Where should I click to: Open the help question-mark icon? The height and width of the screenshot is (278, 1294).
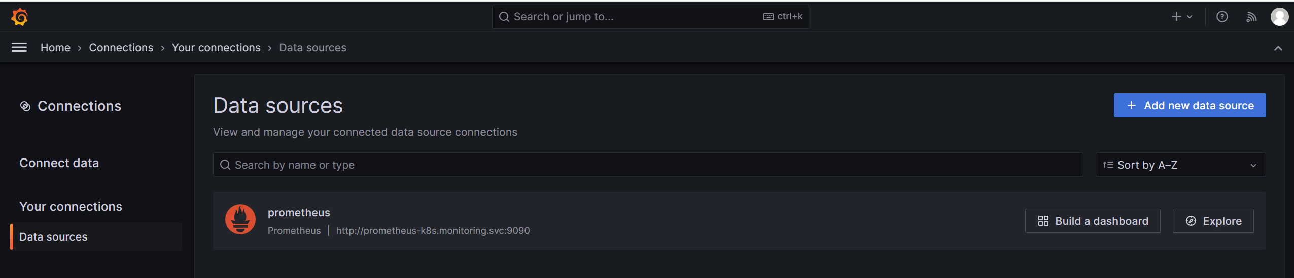(x=1222, y=17)
